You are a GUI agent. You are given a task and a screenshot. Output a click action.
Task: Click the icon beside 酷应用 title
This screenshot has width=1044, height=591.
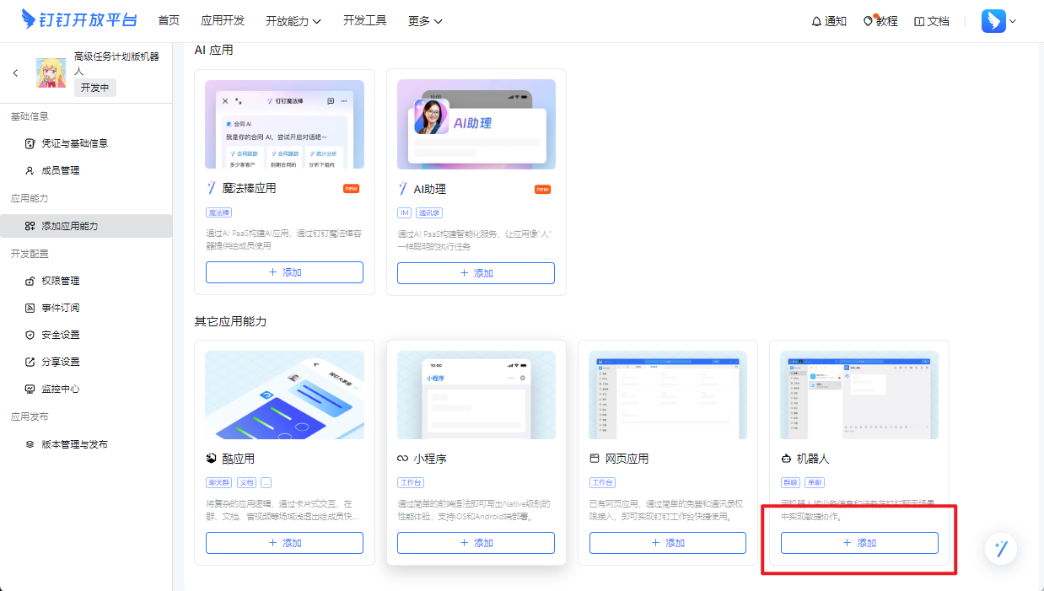pyautogui.click(x=212, y=459)
